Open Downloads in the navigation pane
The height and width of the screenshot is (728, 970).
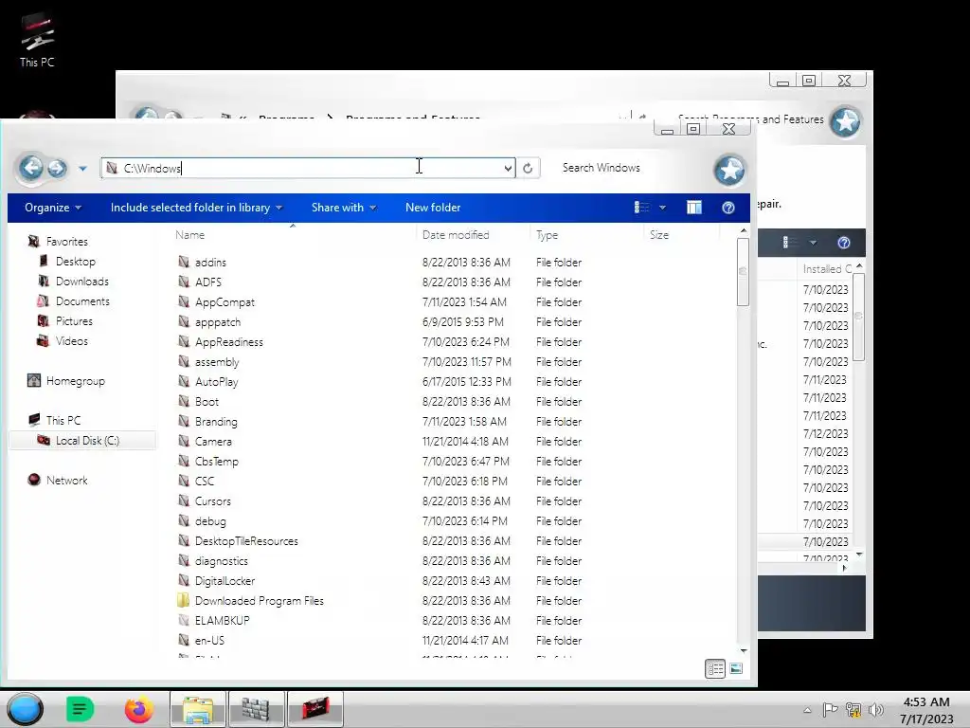[x=82, y=281]
